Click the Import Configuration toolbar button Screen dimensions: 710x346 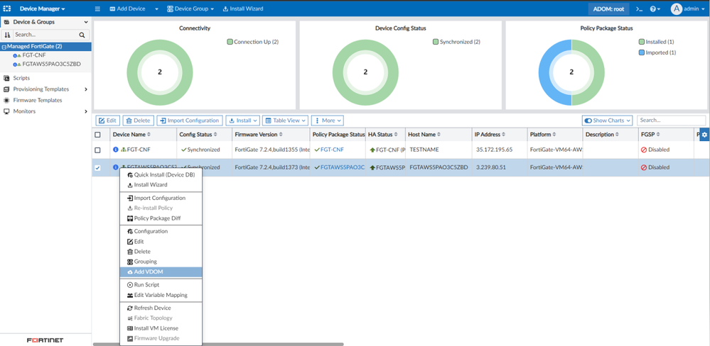pos(190,121)
